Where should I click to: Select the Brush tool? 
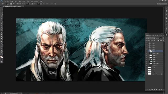2,25
